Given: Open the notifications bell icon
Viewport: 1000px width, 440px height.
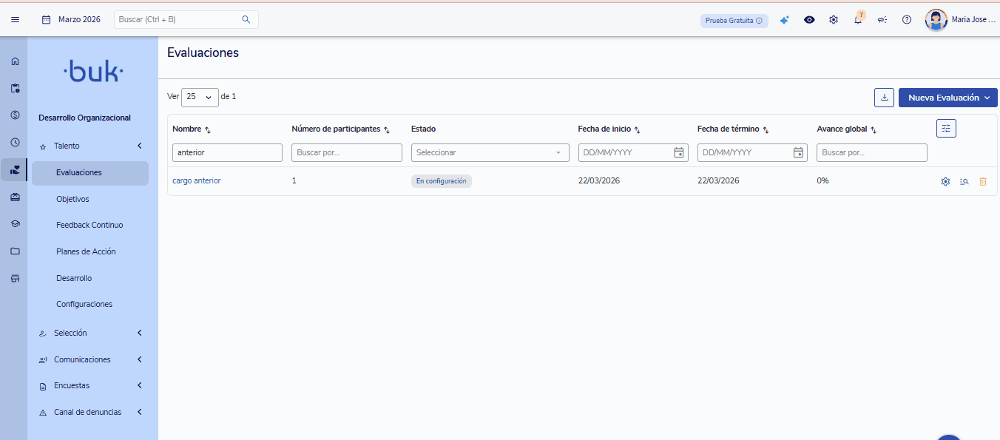Looking at the screenshot, I should (858, 20).
